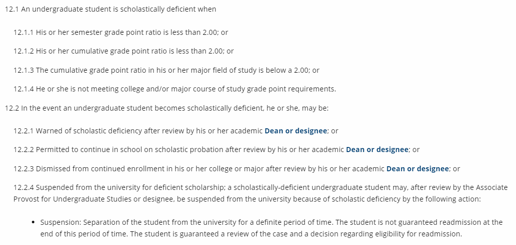Click the word "Warned" in item 12.2.1
This screenshot has width=516, height=245.
point(49,131)
